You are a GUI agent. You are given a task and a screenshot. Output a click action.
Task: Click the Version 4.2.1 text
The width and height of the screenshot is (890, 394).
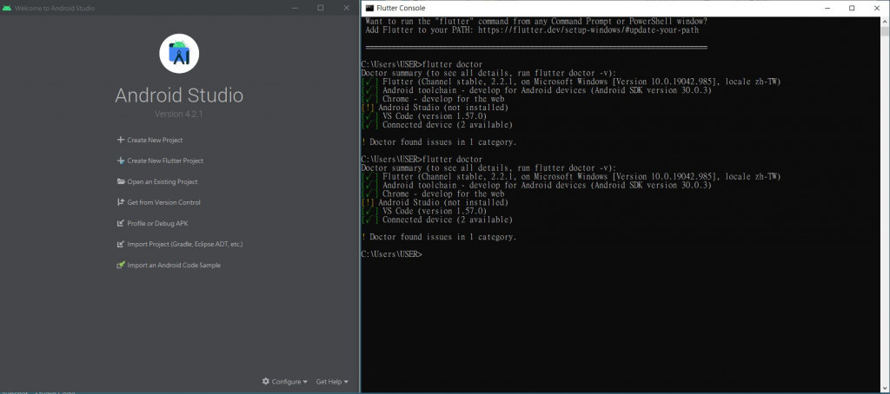[179, 114]
